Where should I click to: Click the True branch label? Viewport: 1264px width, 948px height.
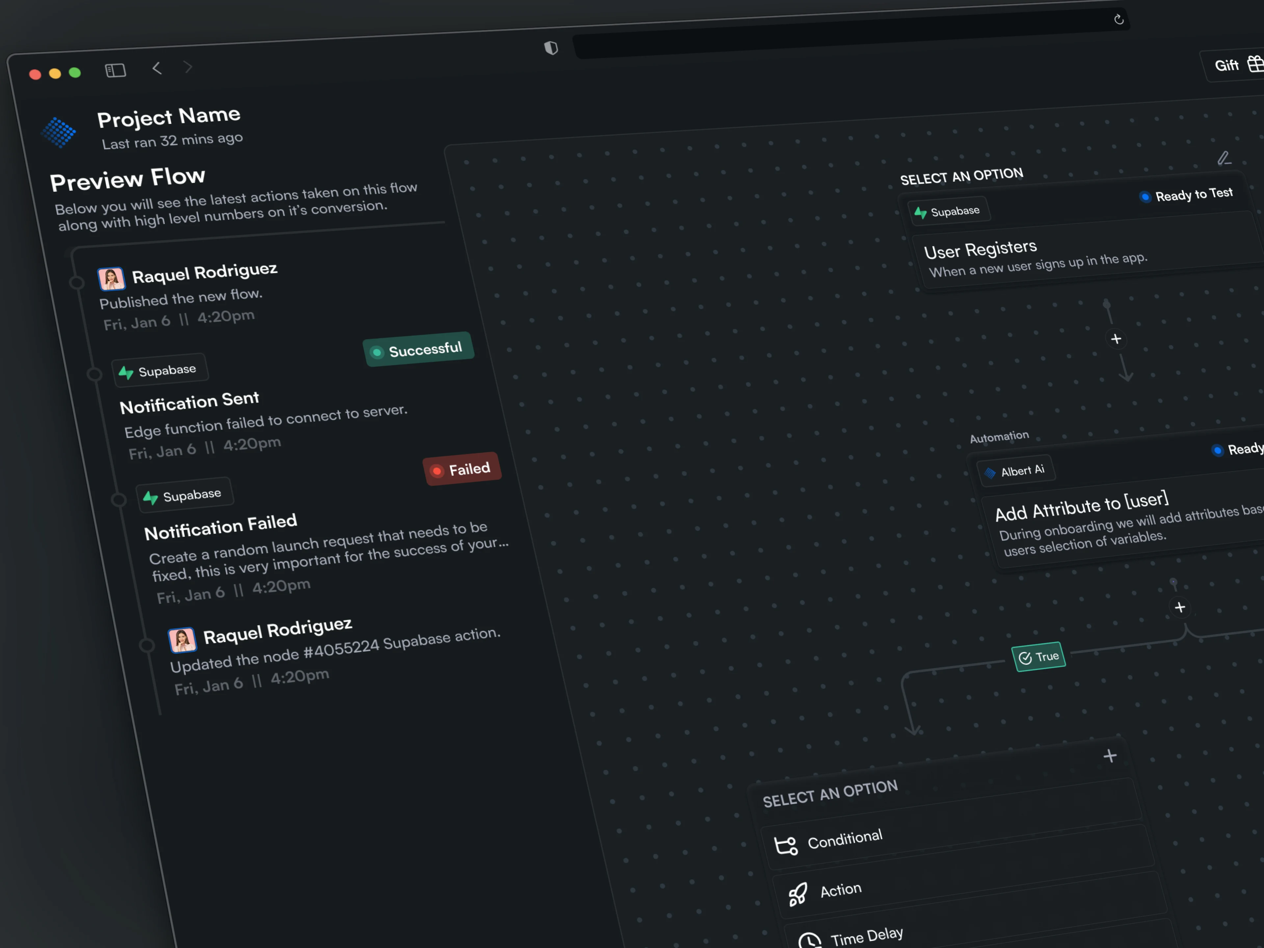pyautogui.click(x=1039, y=657)
